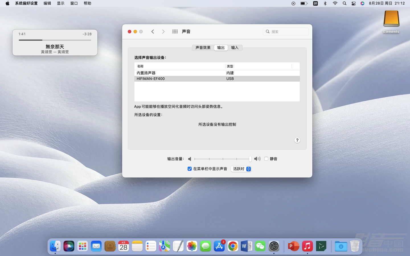
Task: Open Now Playing menu bar icon
Action: click(x=293, y=3)
